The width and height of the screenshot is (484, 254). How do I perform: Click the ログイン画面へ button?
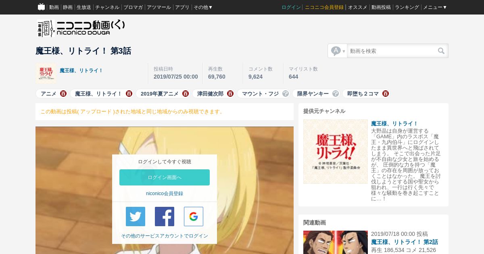[165, 177]
